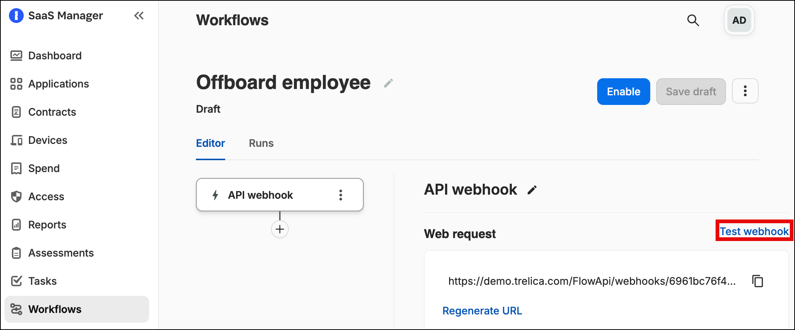795x330 pixels.
Task: Click the lightning bolt trigger icon
Action: [215, 195]
